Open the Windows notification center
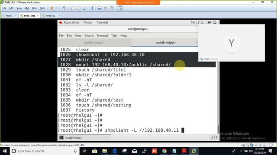Image resolution: width=277 pixels, height=155 pixels. click(270, 151)
